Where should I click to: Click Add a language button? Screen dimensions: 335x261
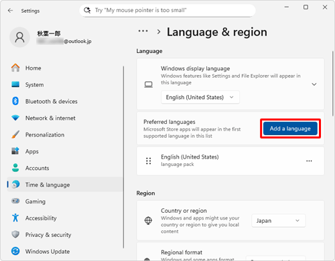point(290,128)
